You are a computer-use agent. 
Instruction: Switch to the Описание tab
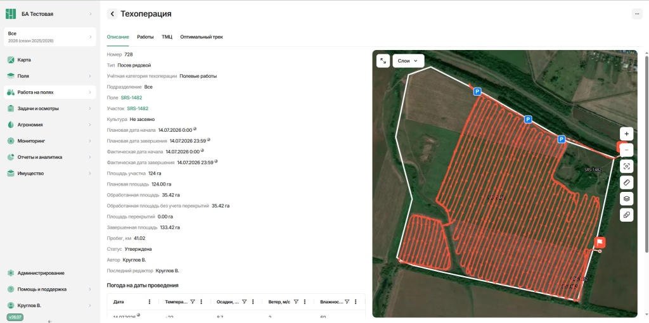(x=118, y=37)
